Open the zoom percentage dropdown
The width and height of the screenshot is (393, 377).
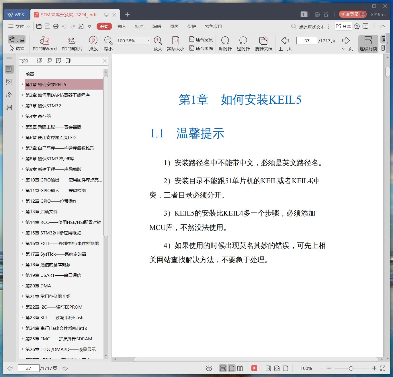[x=148, y=41]
